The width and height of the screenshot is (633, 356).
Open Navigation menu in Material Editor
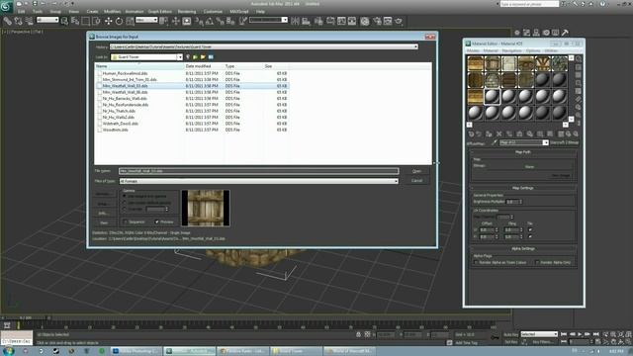[511, 50]
